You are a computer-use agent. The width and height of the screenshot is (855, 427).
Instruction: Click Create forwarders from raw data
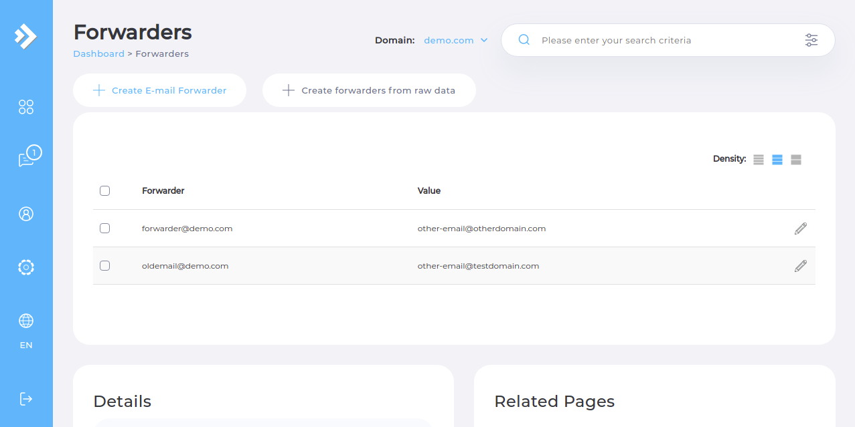point(369,90)
